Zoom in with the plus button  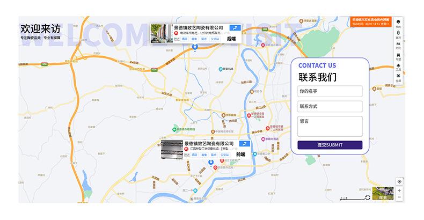click(x=399, y=191)
